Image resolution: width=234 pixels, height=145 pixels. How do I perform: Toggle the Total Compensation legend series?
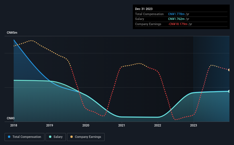(x=25, y=137)
